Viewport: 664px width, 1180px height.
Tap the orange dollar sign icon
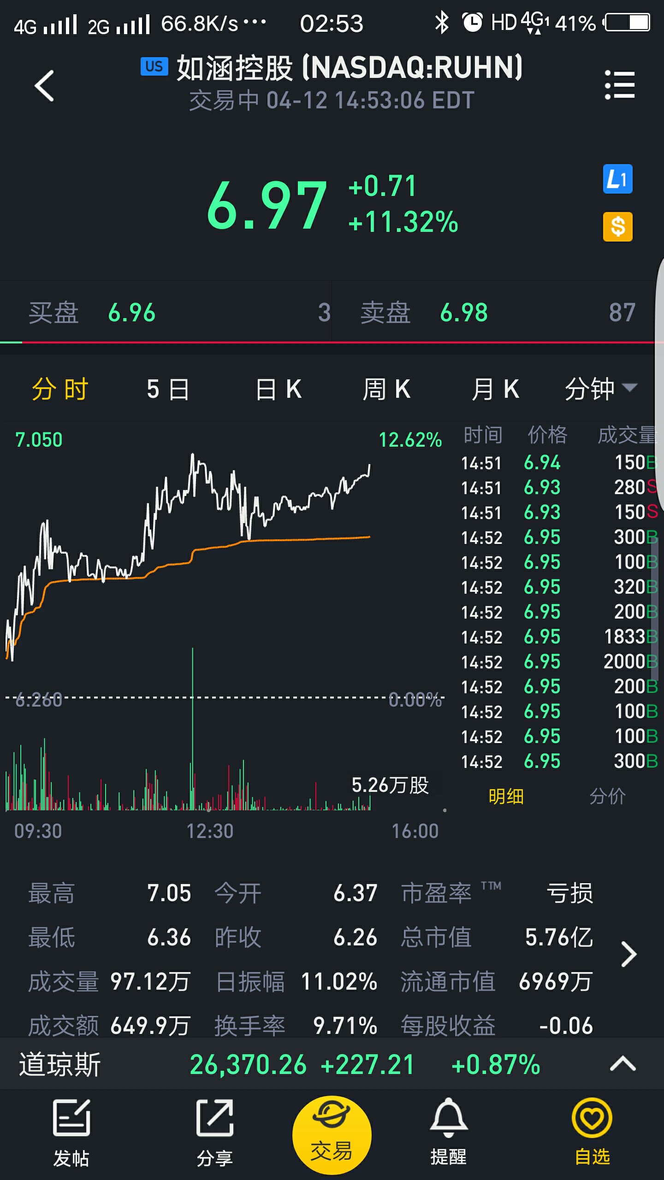[x=617, y=227]
